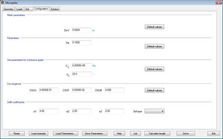Screen dimensions: 223x139
Task: Click Default values for Convergence section
Action: click(154, 91)
